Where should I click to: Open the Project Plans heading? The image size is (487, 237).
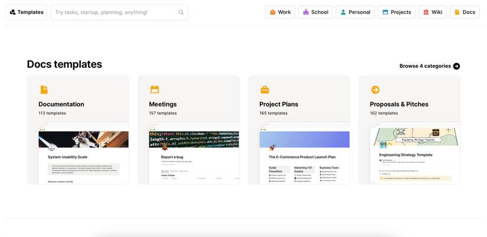279,104
